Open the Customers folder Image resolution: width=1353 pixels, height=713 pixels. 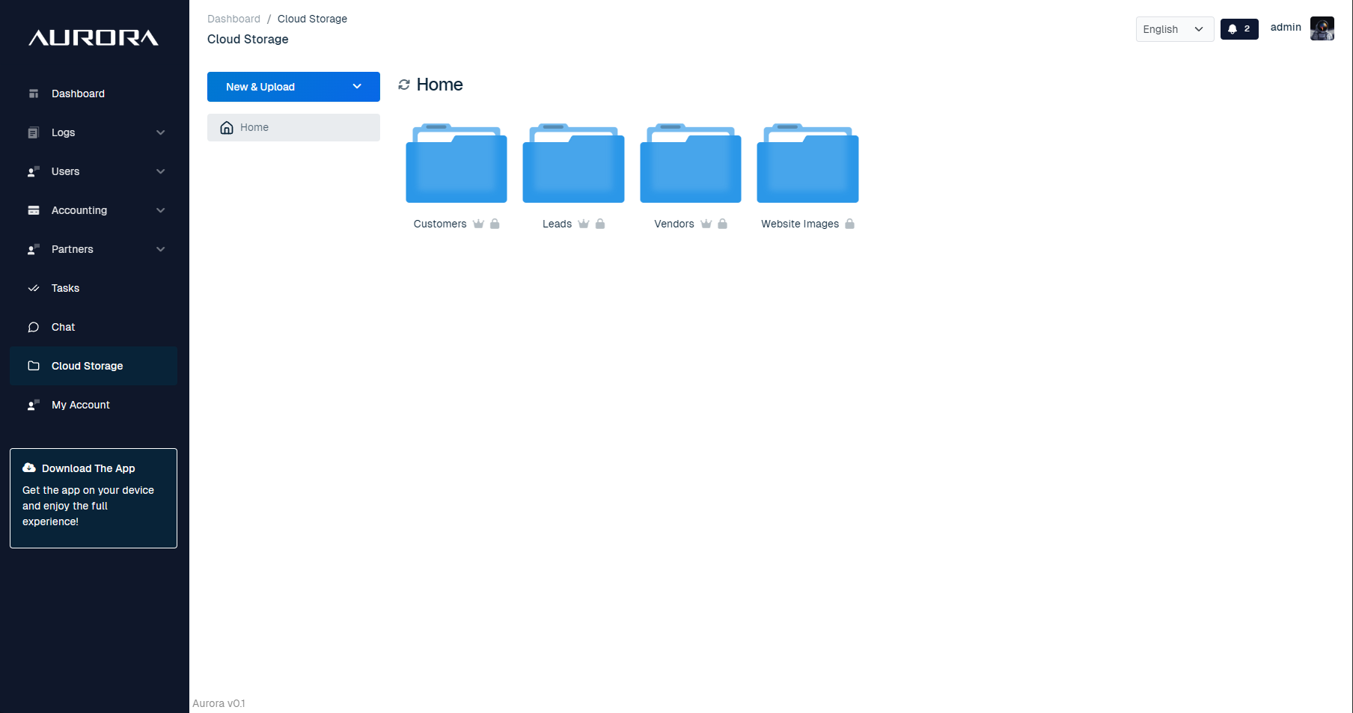456,165
